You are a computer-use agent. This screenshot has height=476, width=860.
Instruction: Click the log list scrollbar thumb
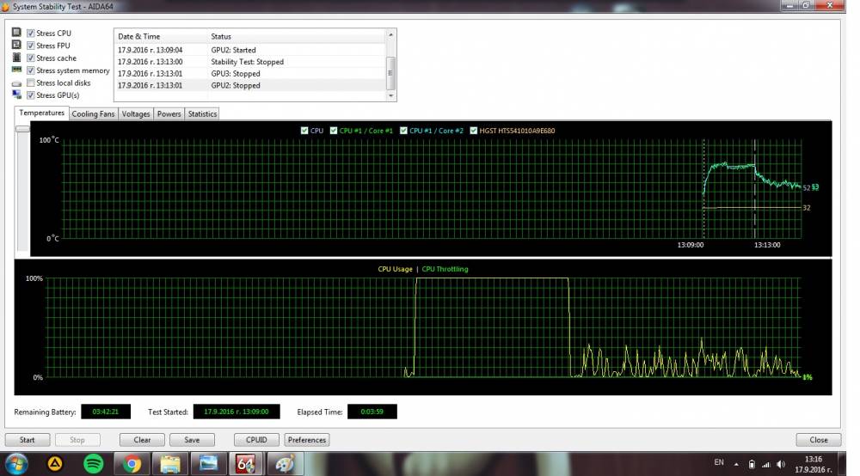point(390,73)
